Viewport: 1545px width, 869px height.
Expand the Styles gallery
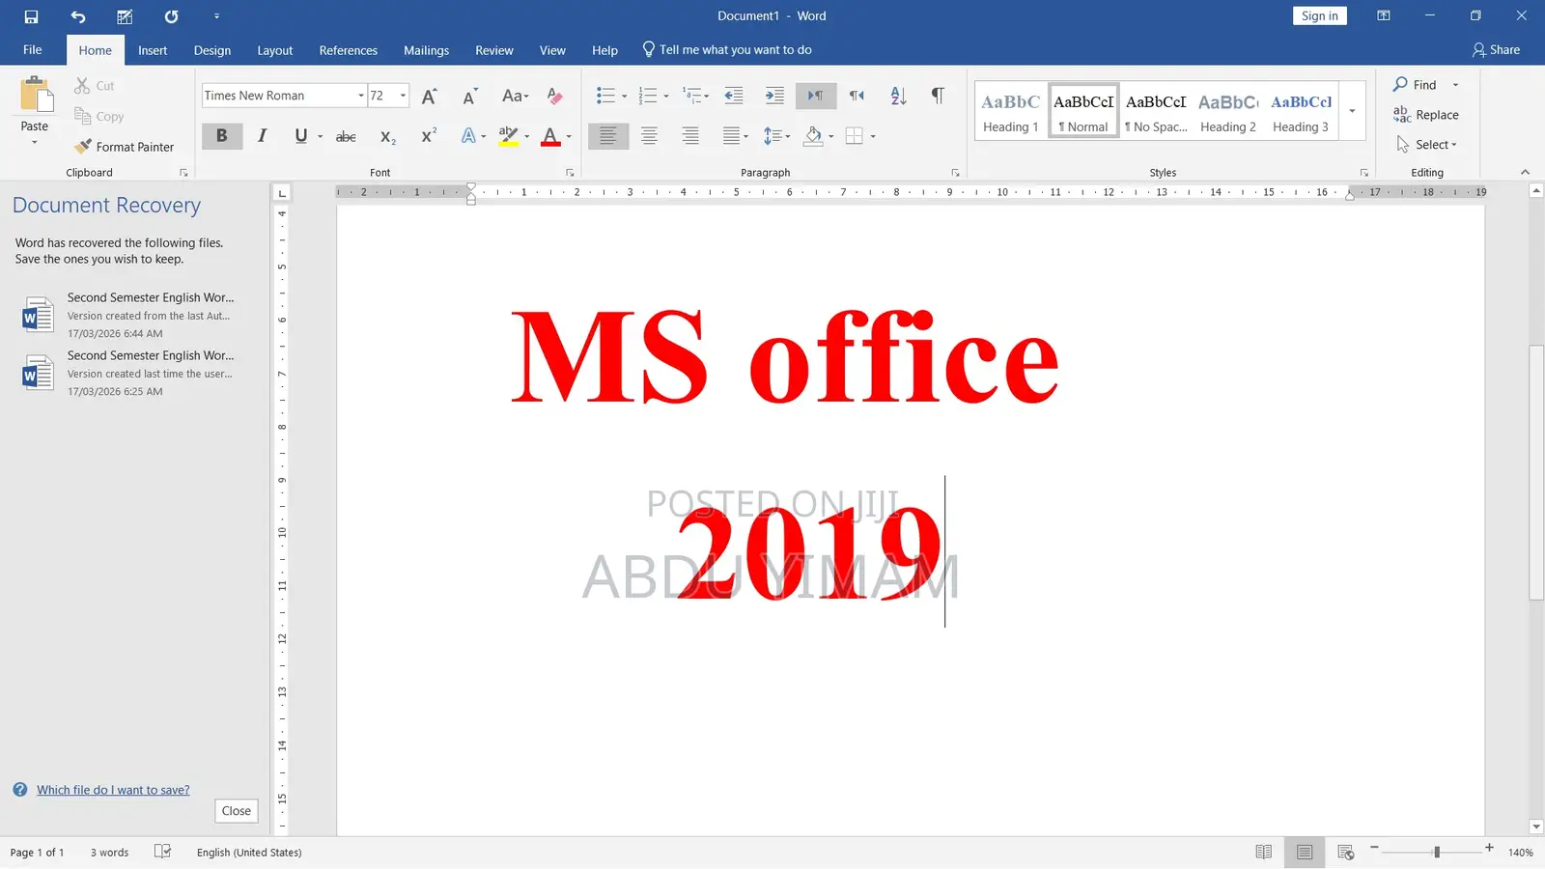[x=1352, y=111]
